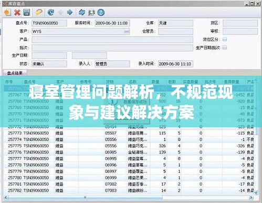This screenshot has height=203, width=262.
Task: Toggle the 生产日期批次 checkbox
Action: tap(225, 47)
